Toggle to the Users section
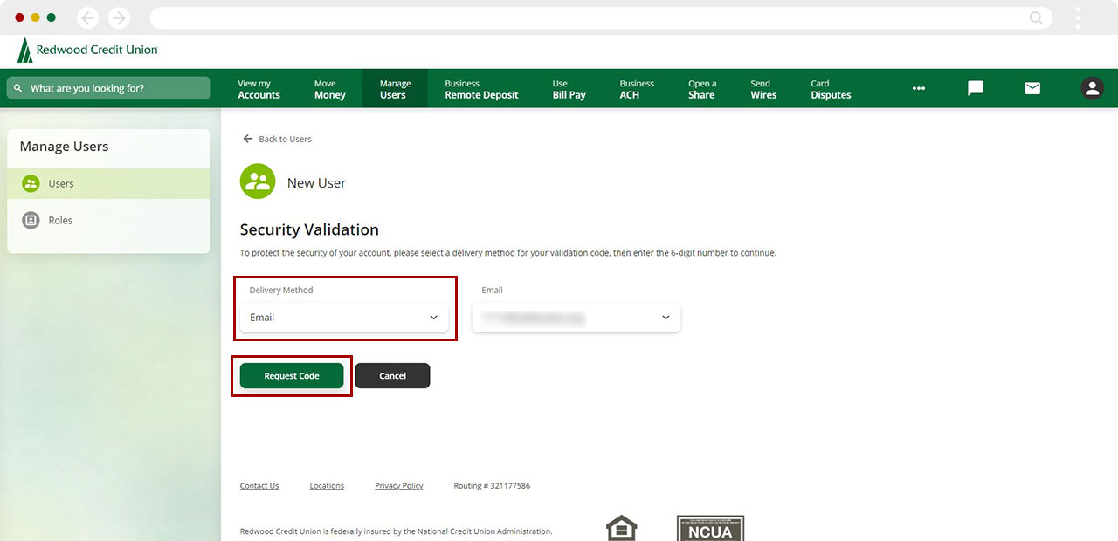Viewport: 1118px width, 541px height. (x=61, y=183)
